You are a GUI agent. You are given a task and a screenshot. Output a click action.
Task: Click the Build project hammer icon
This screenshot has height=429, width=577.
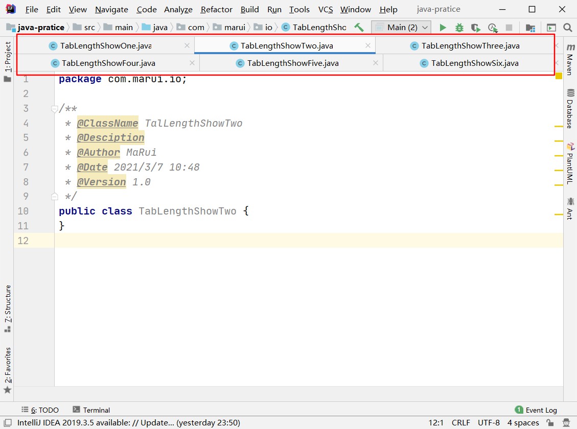[x=359, y=28]
